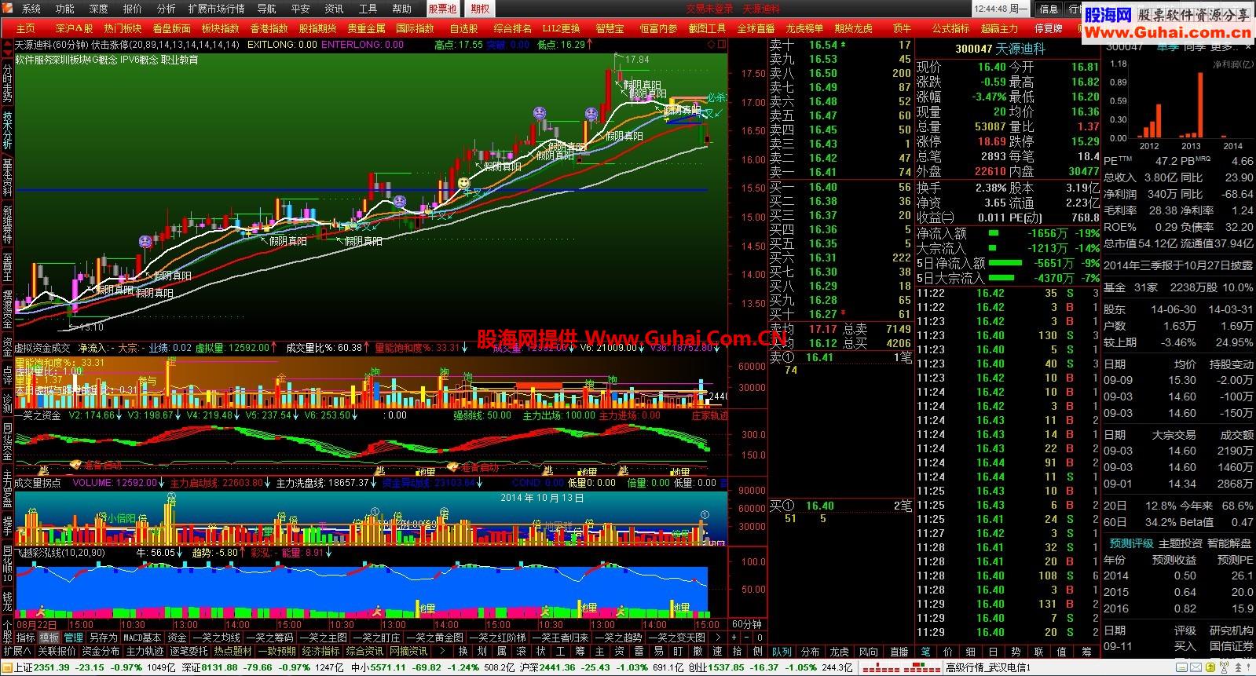The width and height of the screenshot is (1256, 676).
Task: Open the 热点题材 tab
Action: point(233,651)
